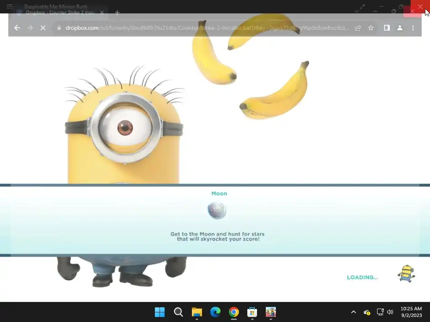Click the "Moon" heading text
This screenshot has height=322, width=430.
219,194
